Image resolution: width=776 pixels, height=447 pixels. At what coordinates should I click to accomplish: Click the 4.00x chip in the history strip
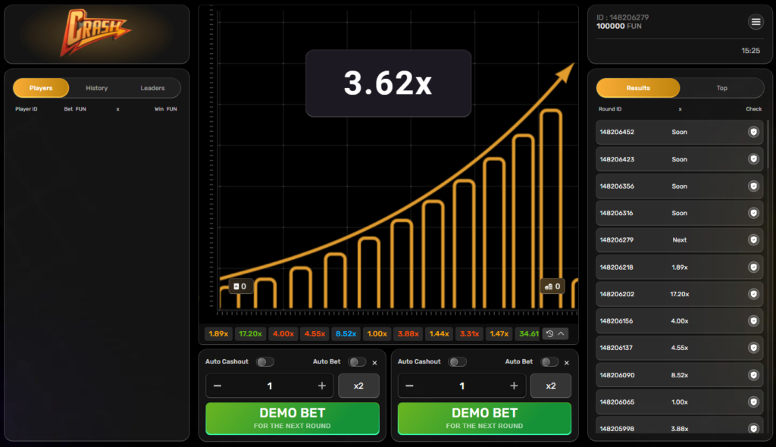283,333
